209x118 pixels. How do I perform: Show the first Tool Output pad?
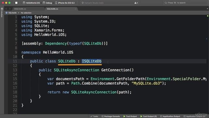click(130, 116)
